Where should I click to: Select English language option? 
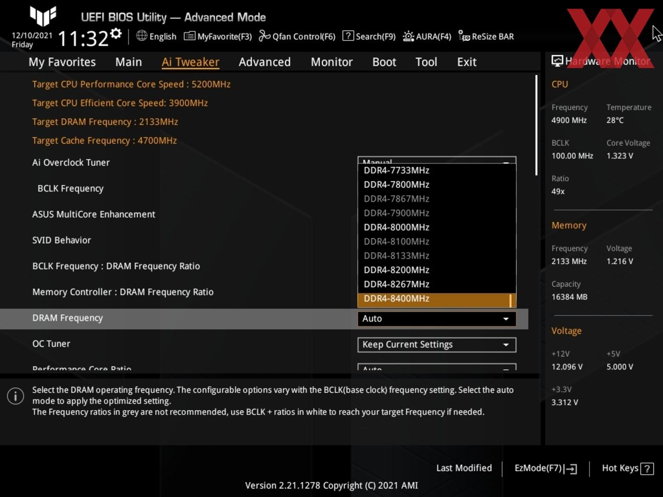(x=163, y=37)
